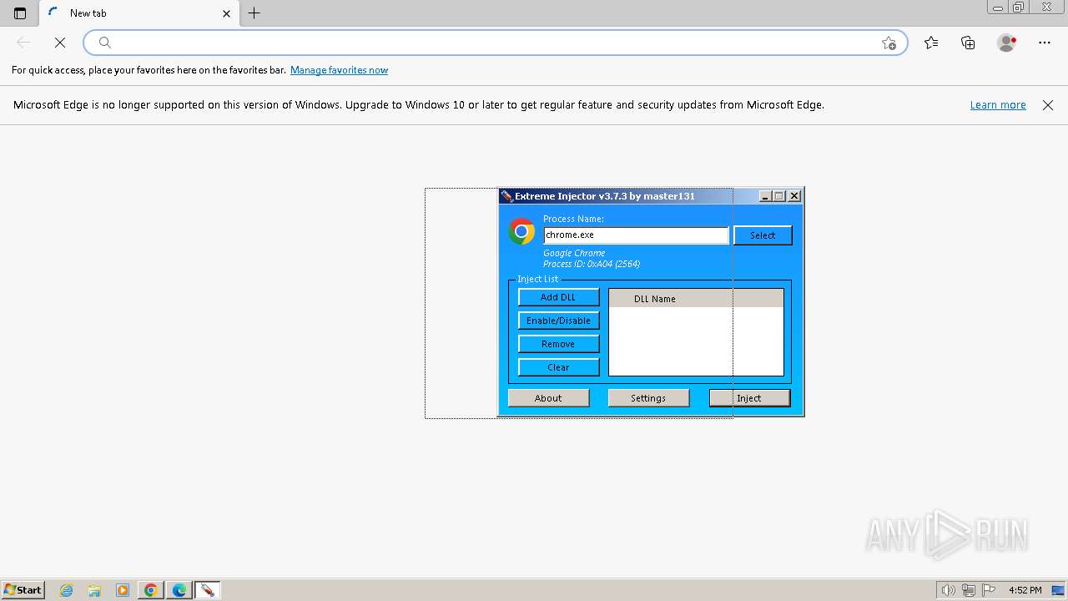Click the 4:52 PM clock

tap(1025, 590)
